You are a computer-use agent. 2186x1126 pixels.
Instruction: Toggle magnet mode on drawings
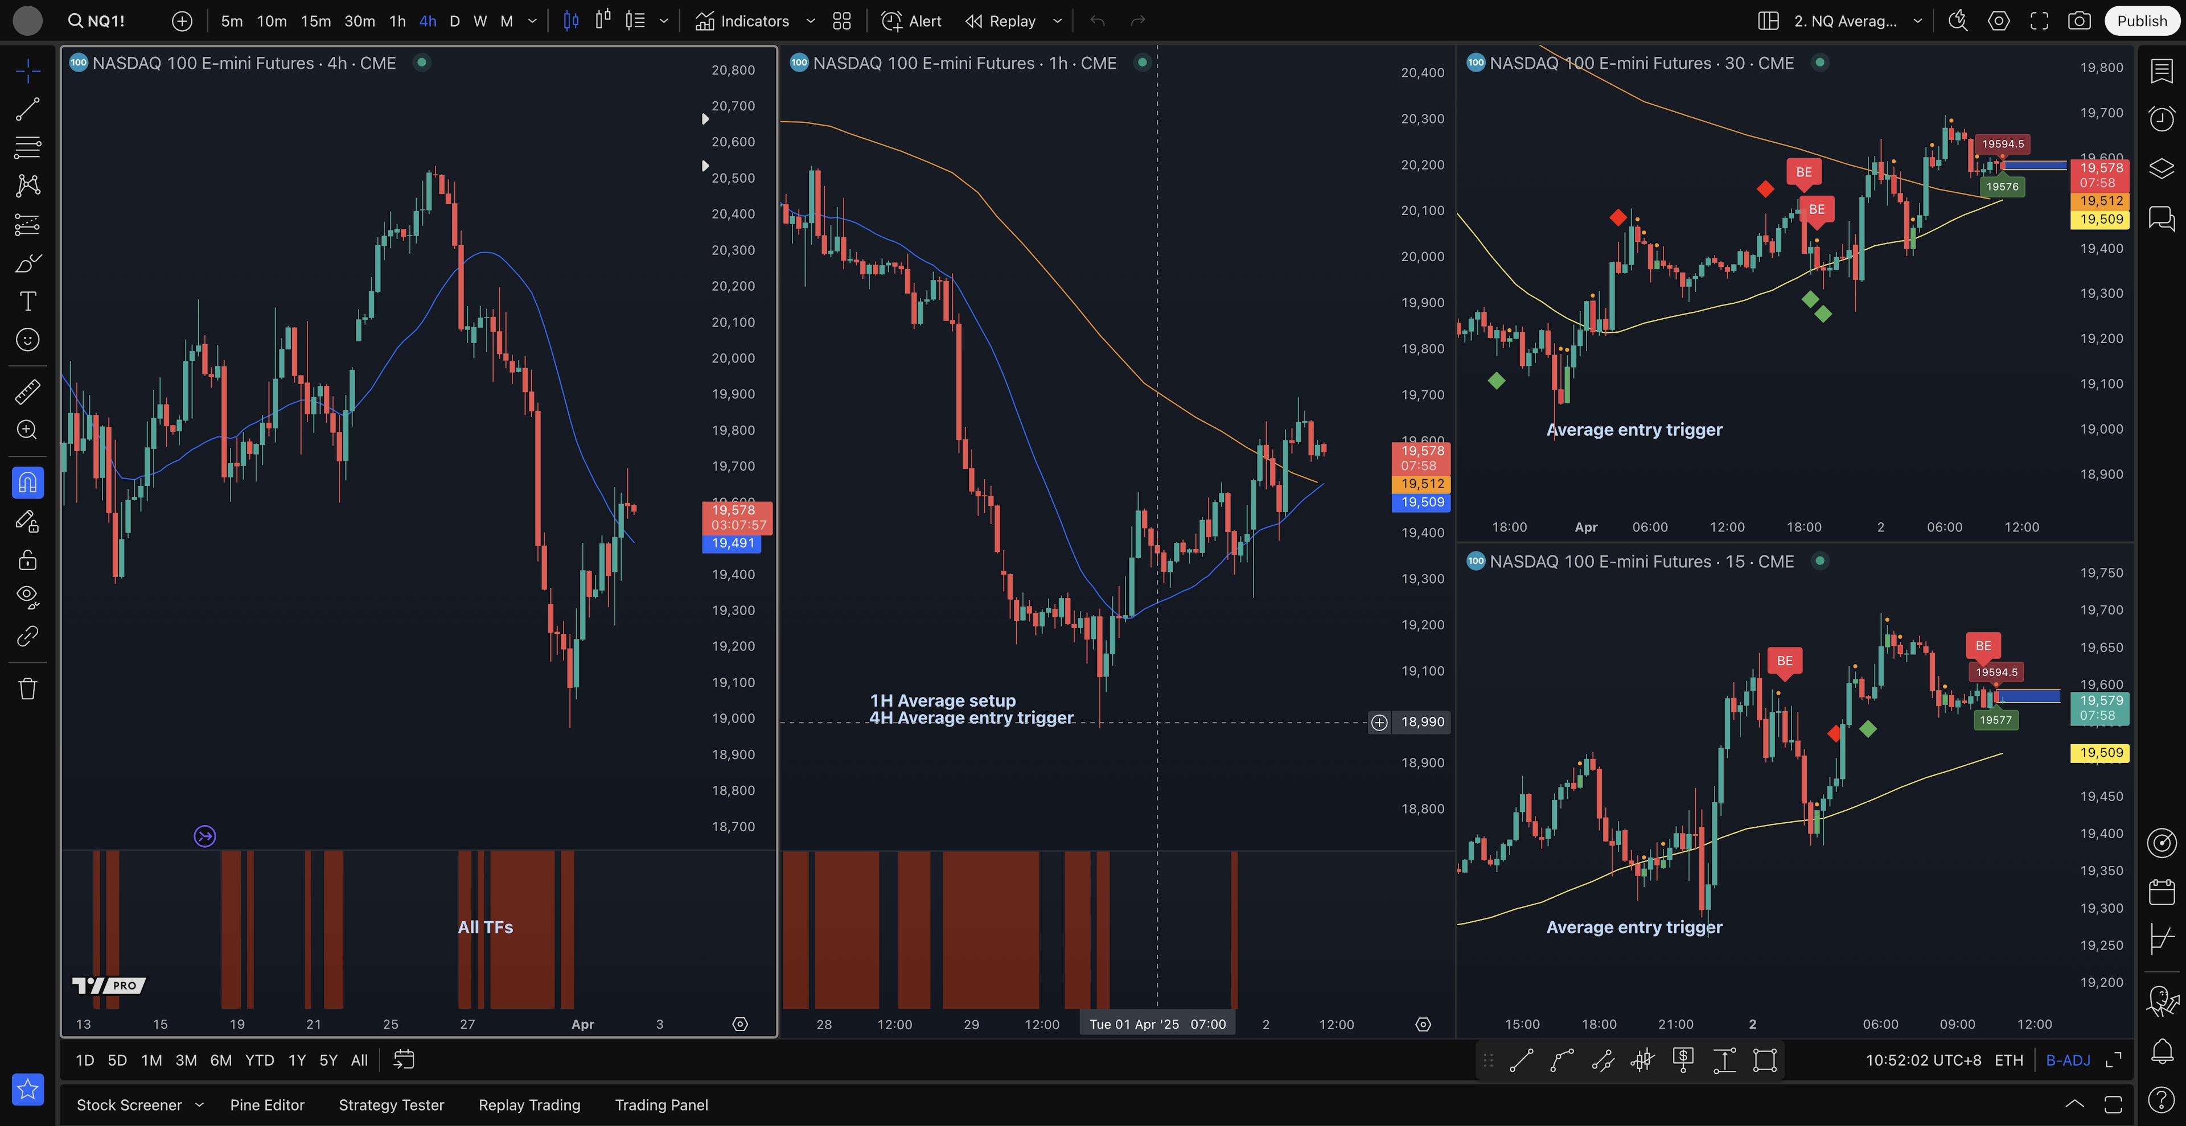pyautogui.click(x=27, y=482)
